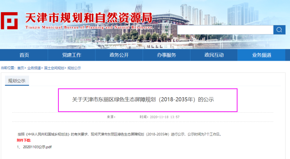This screenshot has width=290, height=159.
Task: Go to 政务公开 in the navigation bar
Action: [119, 55]
